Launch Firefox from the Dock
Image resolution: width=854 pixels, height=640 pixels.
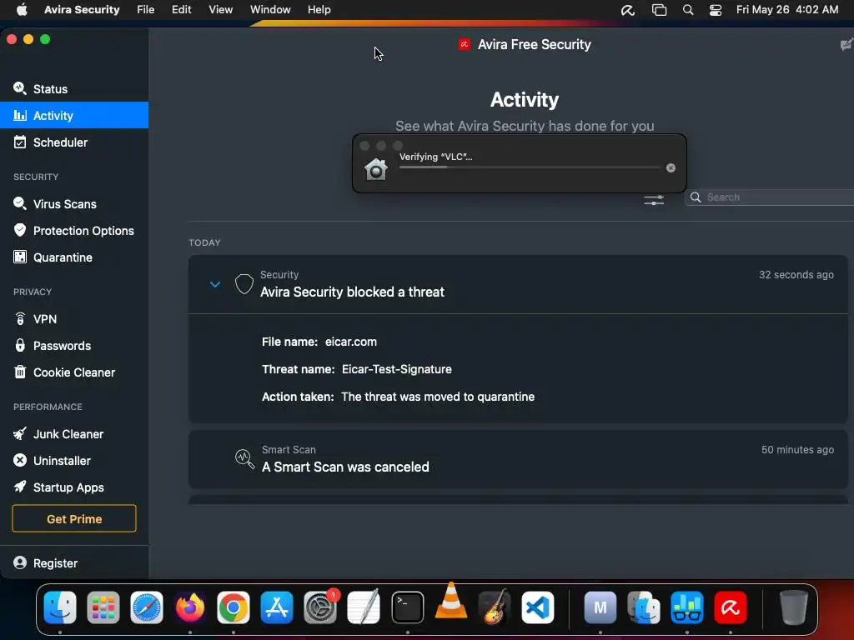189,607
